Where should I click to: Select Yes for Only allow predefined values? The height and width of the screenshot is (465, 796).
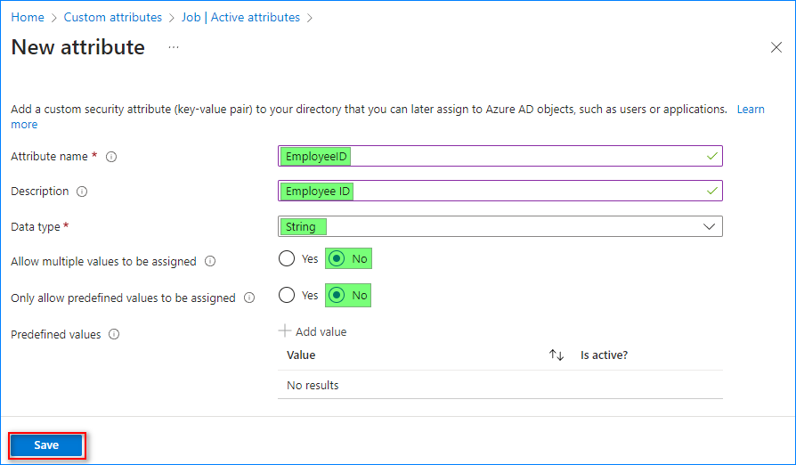287,296
